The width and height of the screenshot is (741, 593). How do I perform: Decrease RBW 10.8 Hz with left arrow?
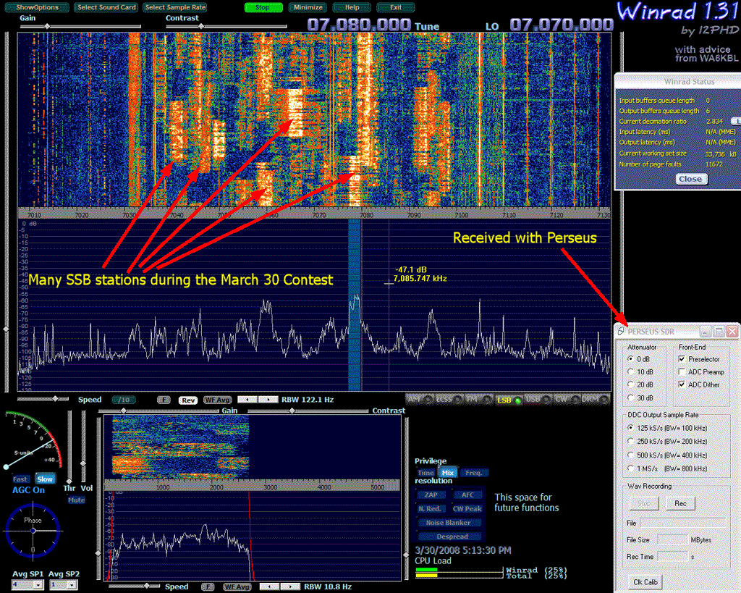(269, 586)
